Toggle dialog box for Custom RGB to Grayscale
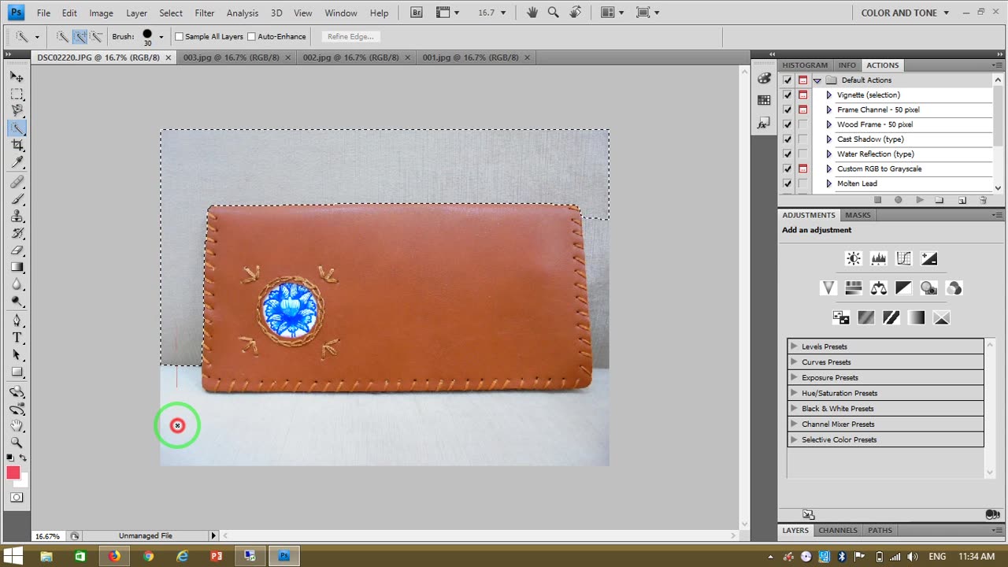The height and width of the screenshot is (567, 1008). pos(802,169)
